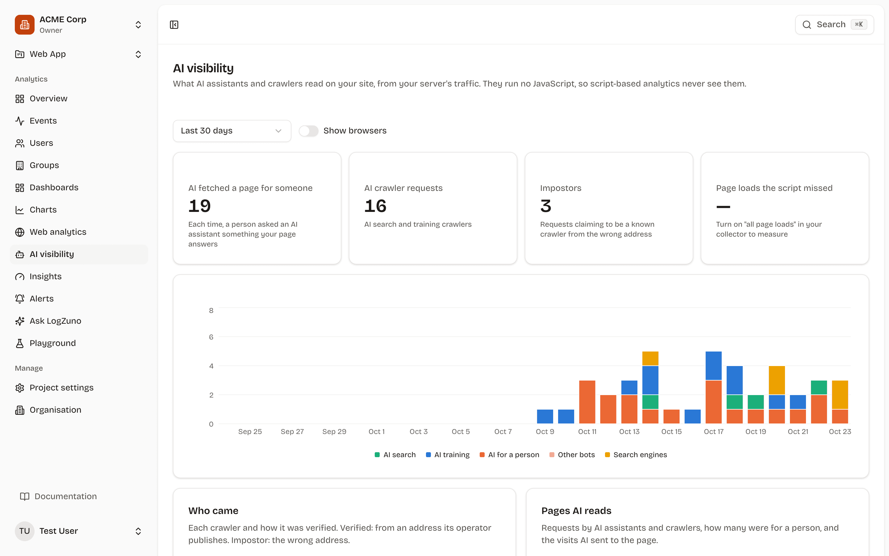The height and width of the screenshot is (556, 889).
Task: Click the AI crawler requests card
Action: (433, 208)
